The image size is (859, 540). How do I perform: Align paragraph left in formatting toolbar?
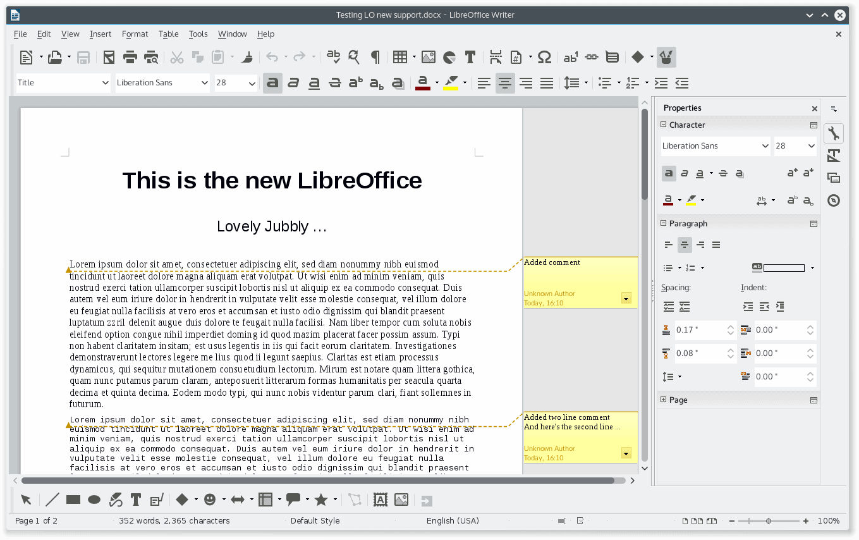[x=484, y=83]
